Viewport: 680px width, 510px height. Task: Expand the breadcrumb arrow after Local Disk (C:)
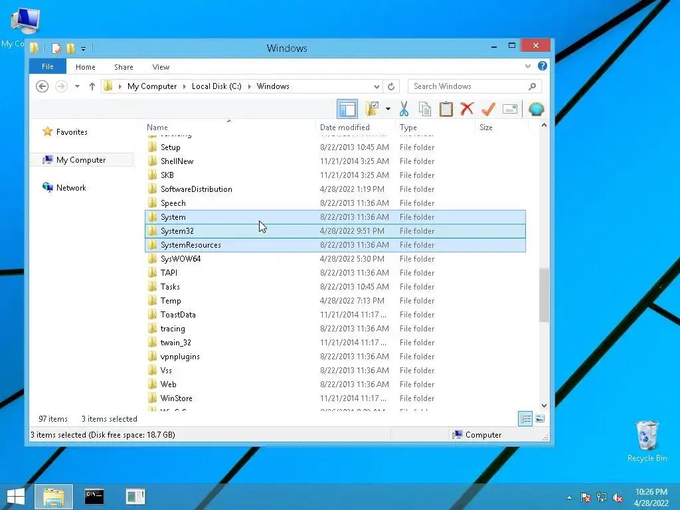tap(250, 86)
